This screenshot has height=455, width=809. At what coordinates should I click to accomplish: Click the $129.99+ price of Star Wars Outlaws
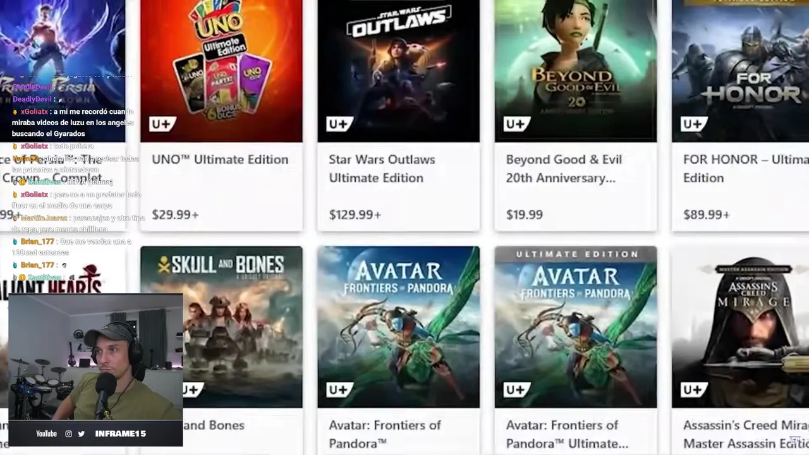pos(355,215)
